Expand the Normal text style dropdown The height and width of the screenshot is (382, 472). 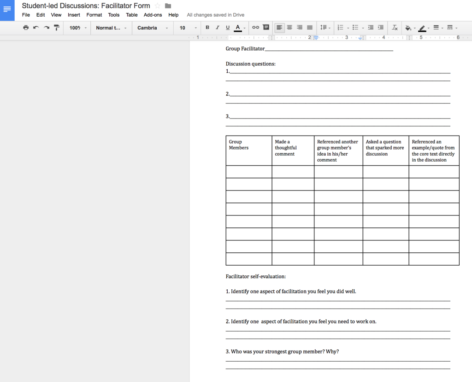pyautogui.click(x=111, y=28)
